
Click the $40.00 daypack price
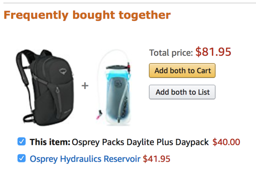[226, 142]
